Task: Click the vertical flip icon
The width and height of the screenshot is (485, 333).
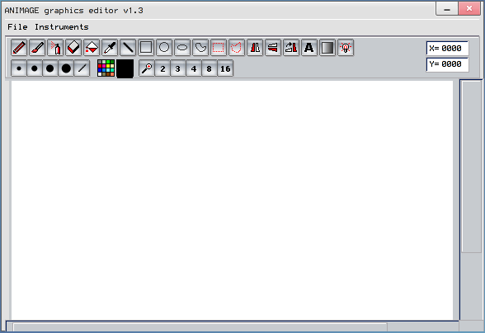Action: [x=273, y=48]
